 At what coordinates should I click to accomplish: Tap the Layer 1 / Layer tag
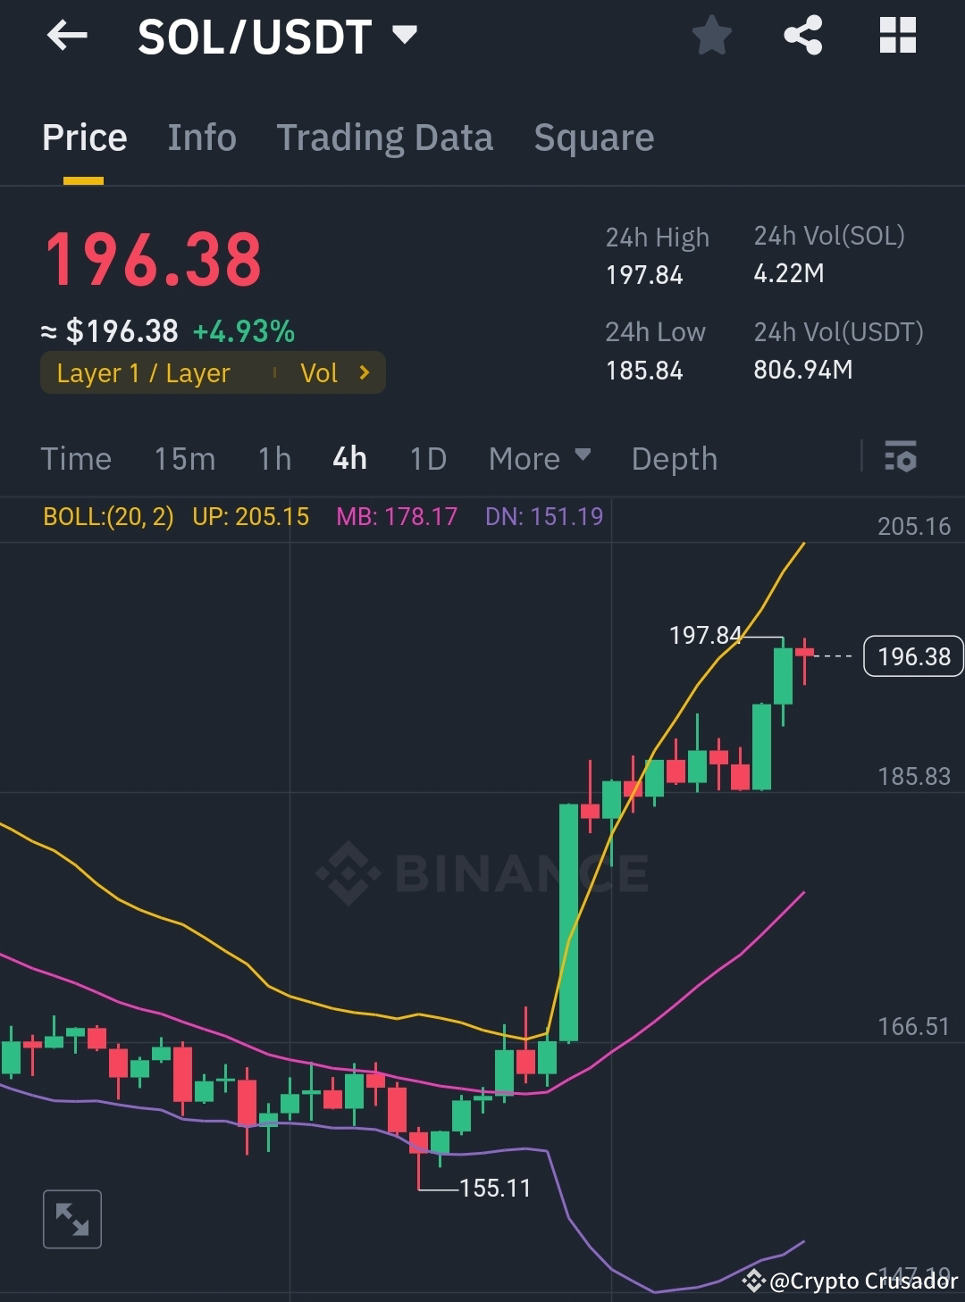(x=143, y=373)
